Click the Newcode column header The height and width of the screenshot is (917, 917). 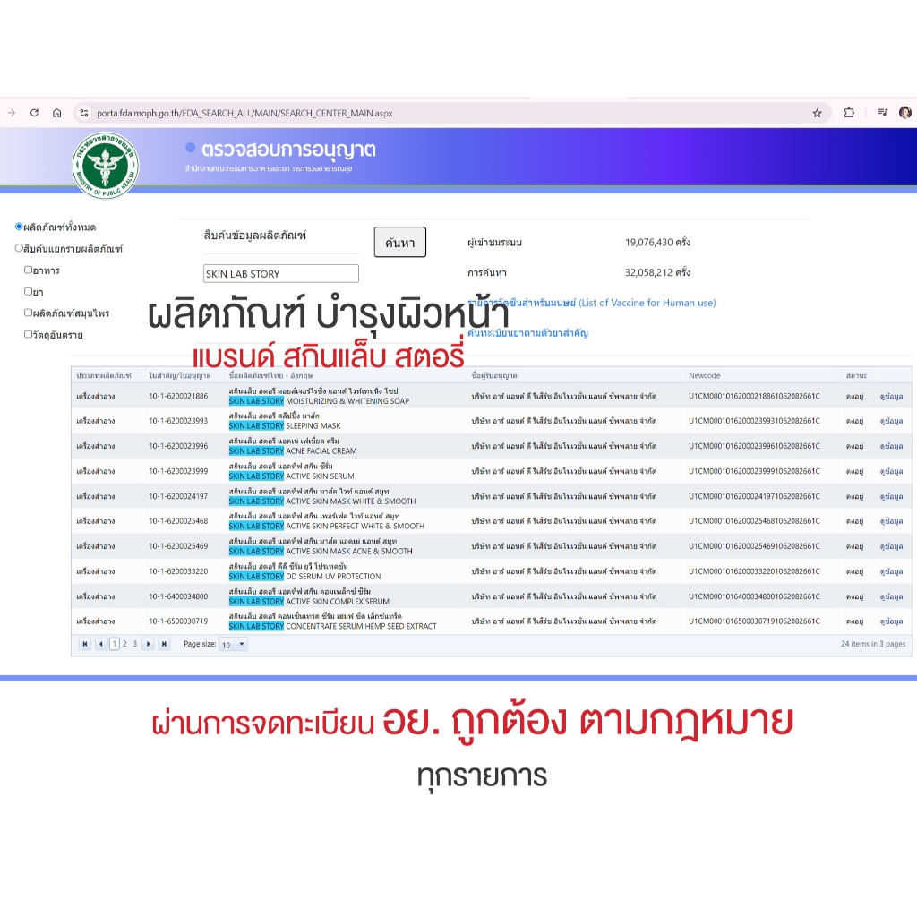(x=704, y=375)
